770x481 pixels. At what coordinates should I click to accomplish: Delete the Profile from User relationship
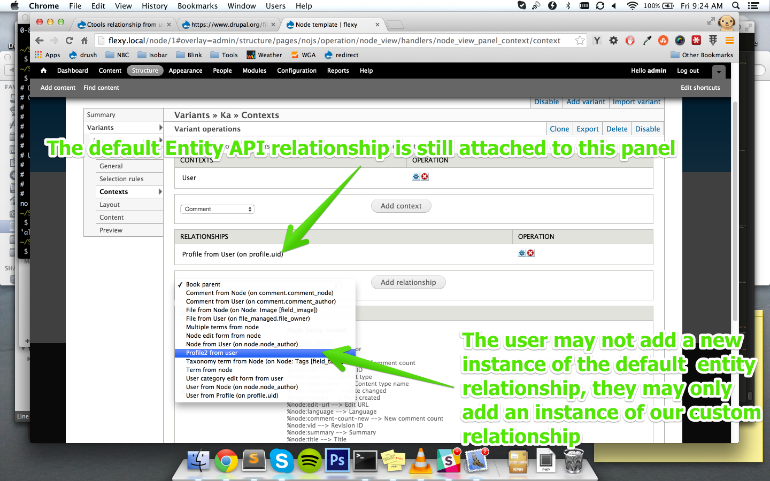point(530,253)
